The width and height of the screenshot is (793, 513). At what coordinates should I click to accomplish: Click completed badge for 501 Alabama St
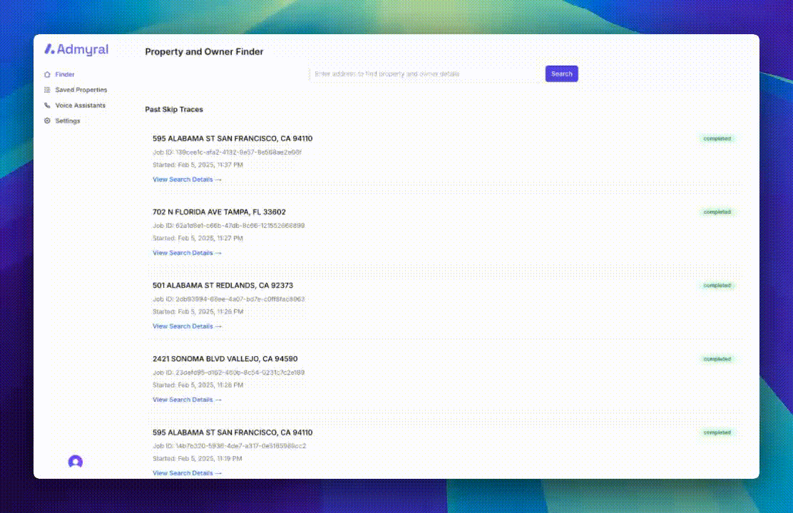tap(717, 286)
